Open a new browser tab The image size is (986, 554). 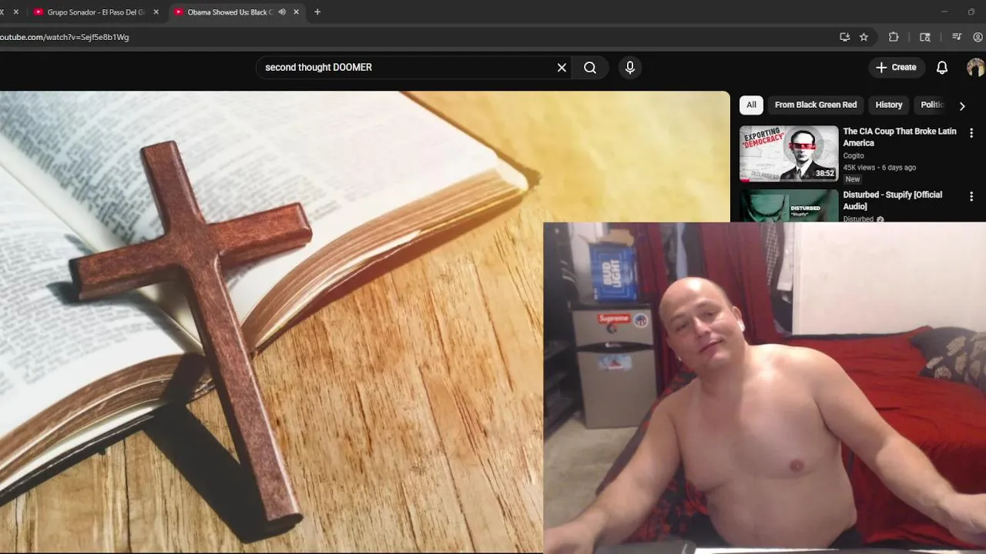click(317, 12)
